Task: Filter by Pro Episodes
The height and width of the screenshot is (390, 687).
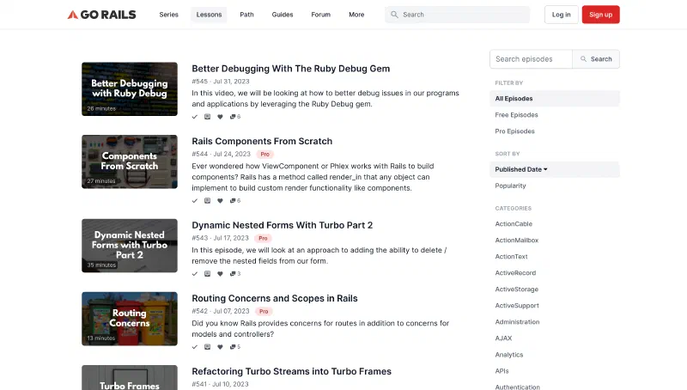Action: [514, 131]
